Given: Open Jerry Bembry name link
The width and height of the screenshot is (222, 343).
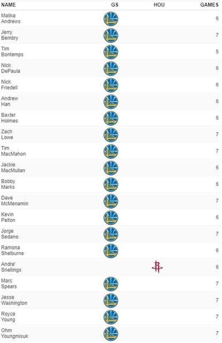Looking at the screenshot, I should [x=10, y=35].
